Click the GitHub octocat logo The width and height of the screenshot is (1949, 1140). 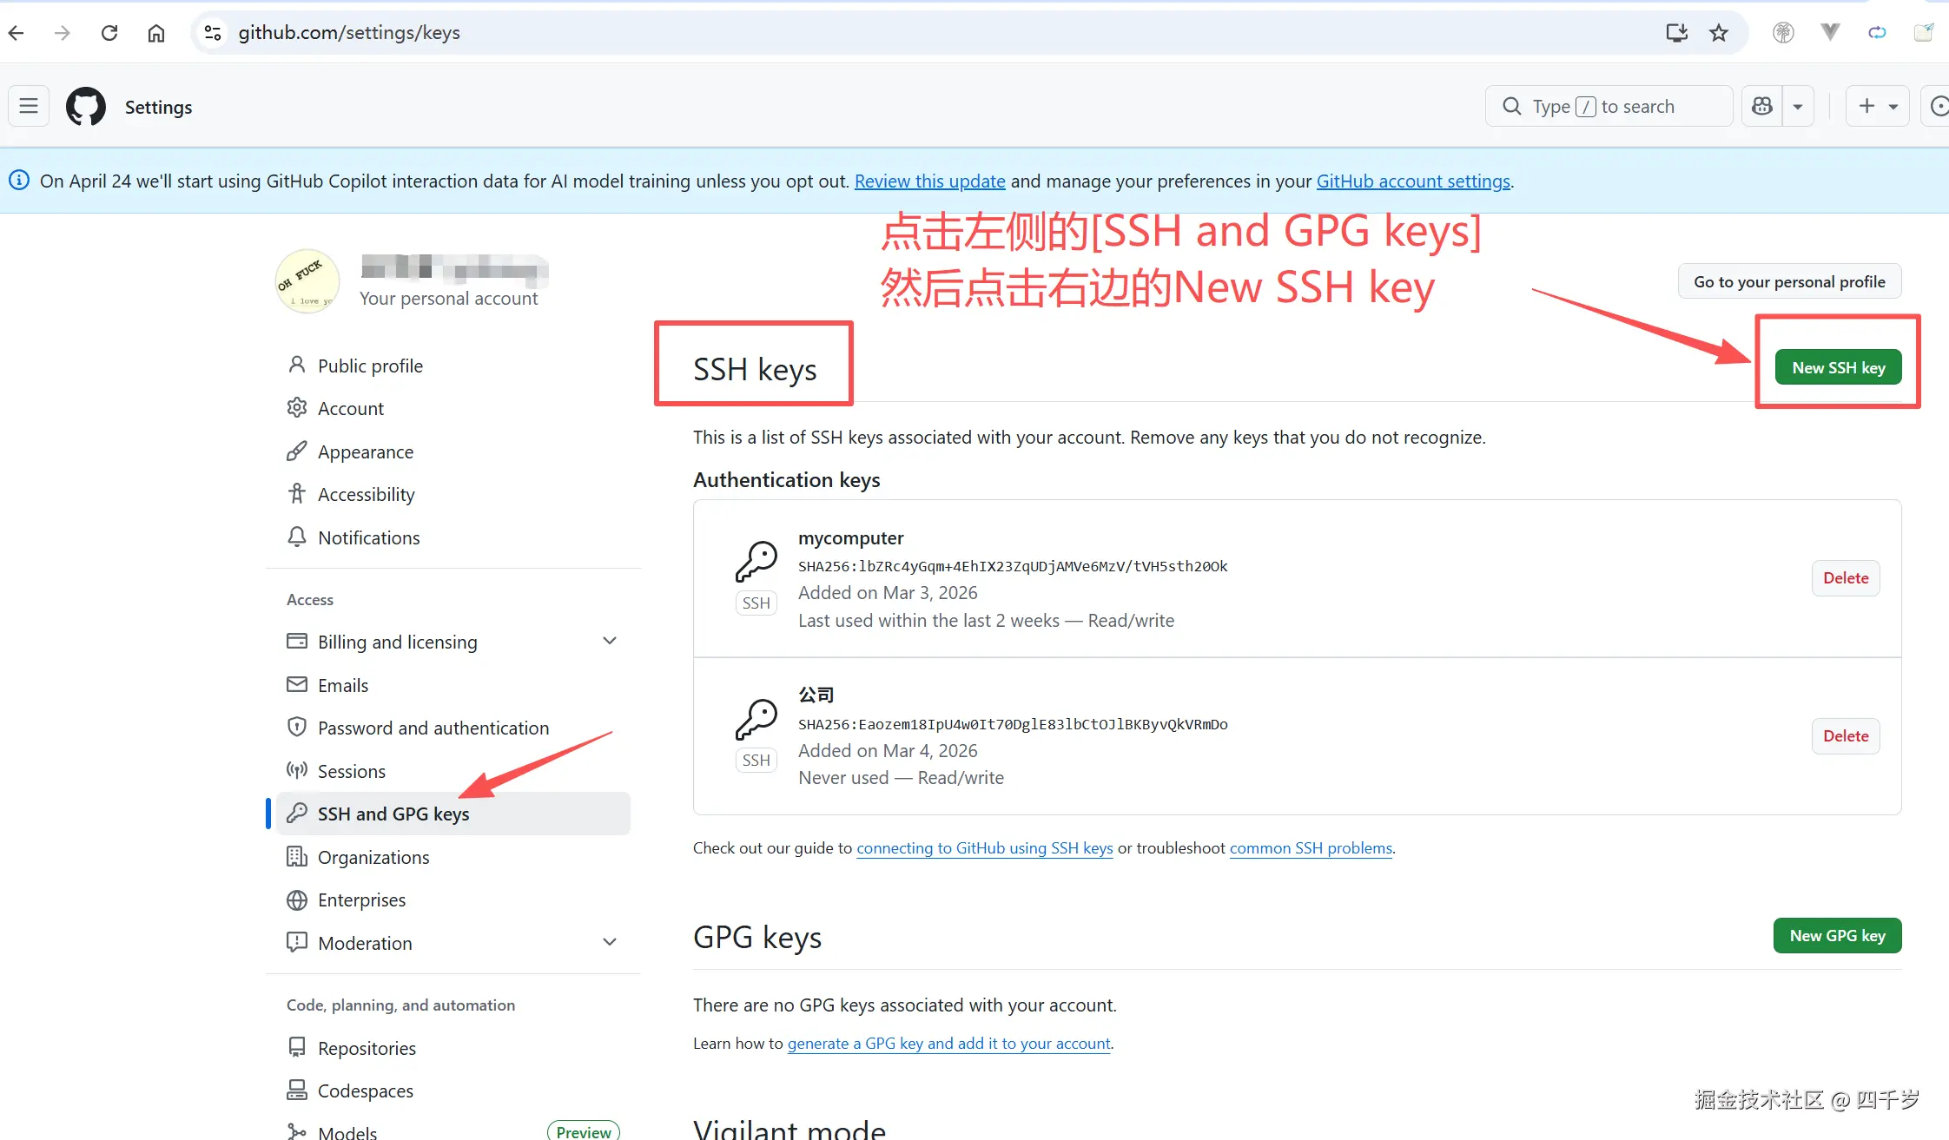point(85,106)
